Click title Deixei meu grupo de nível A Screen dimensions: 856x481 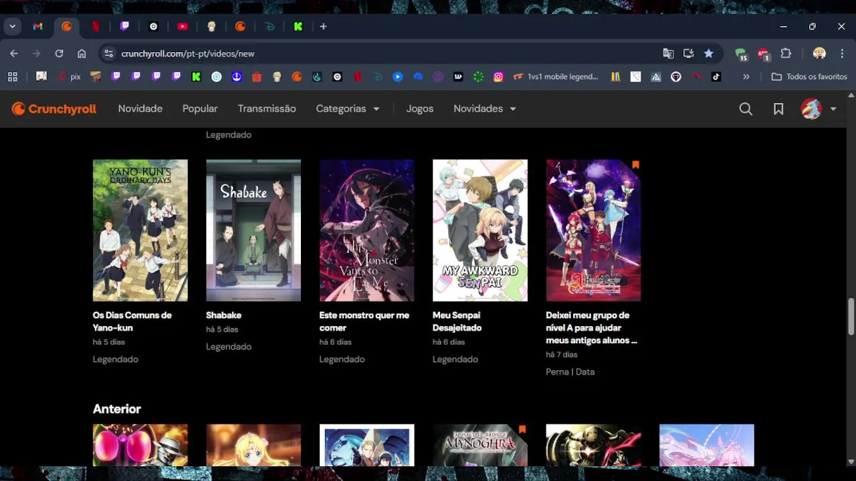click(591, 328)
